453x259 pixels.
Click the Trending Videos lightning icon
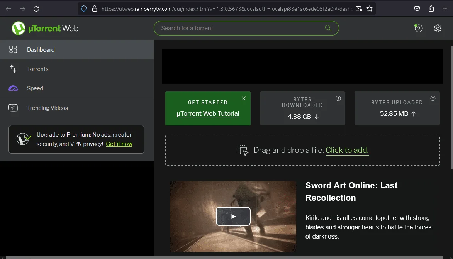(13, 108)
